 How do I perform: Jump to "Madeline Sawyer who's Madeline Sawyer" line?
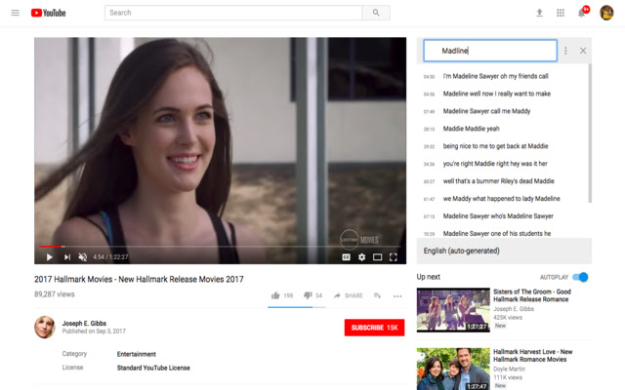click(x=498, y=216)
